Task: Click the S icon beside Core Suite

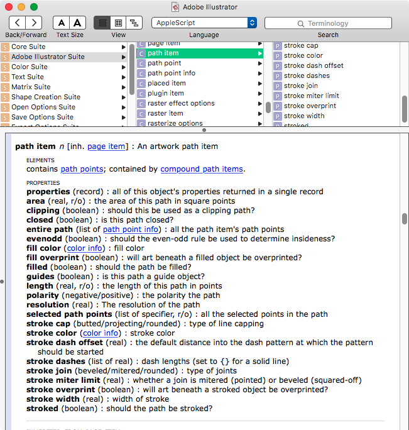Action: [5, 47]
